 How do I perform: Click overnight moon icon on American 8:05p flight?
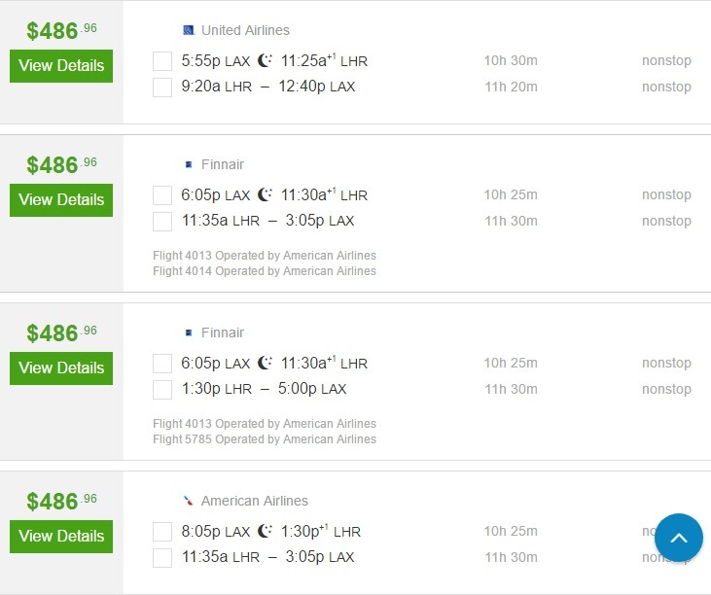(x=265, y=531)
